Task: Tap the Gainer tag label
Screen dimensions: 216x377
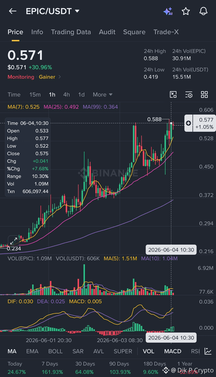Action: point(47,77)
